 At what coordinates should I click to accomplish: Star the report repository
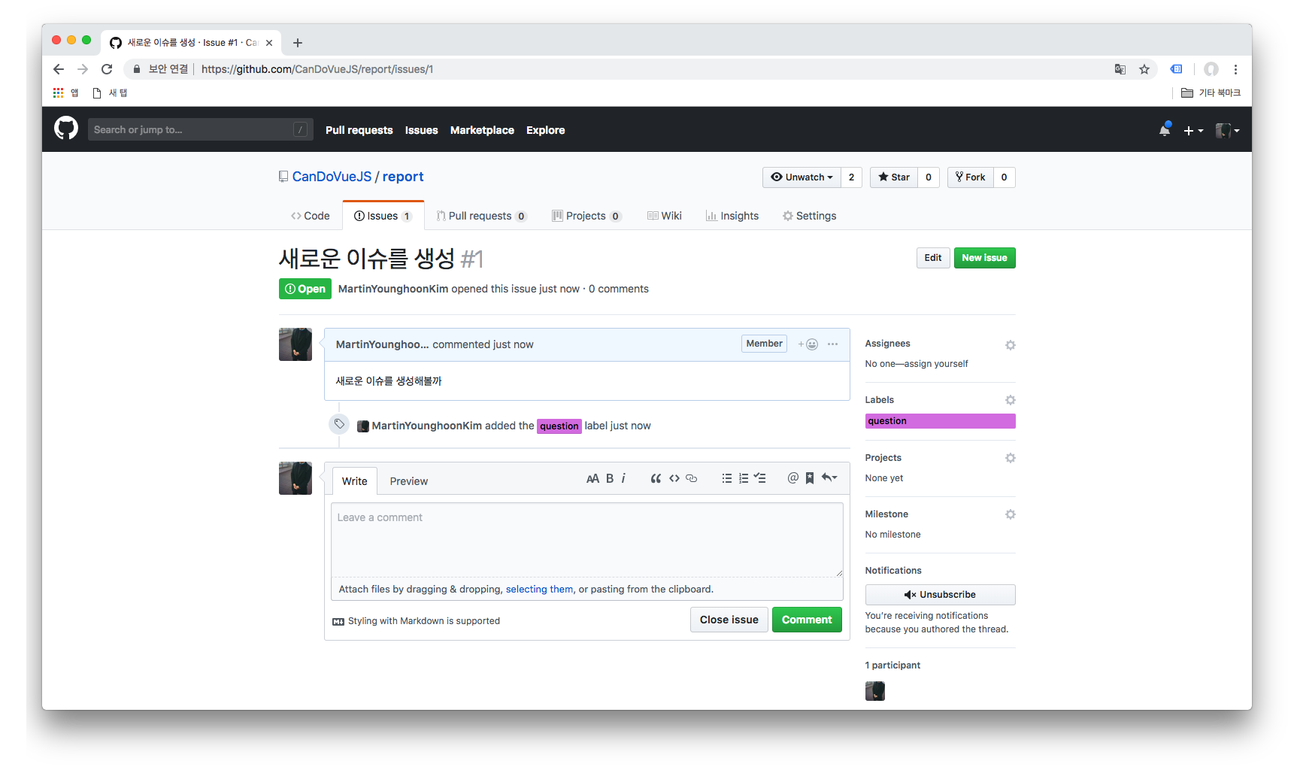[894, 177]
